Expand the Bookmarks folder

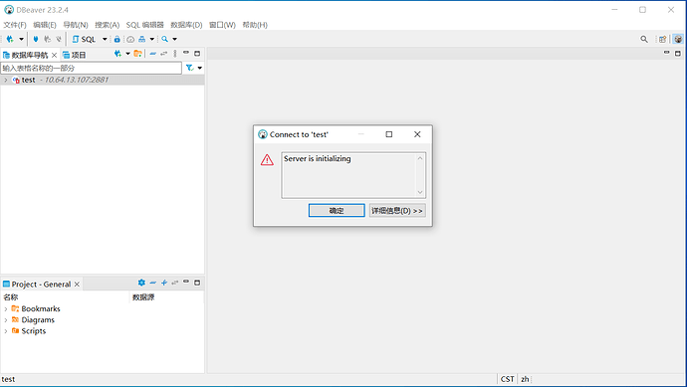tap(5, 309)
